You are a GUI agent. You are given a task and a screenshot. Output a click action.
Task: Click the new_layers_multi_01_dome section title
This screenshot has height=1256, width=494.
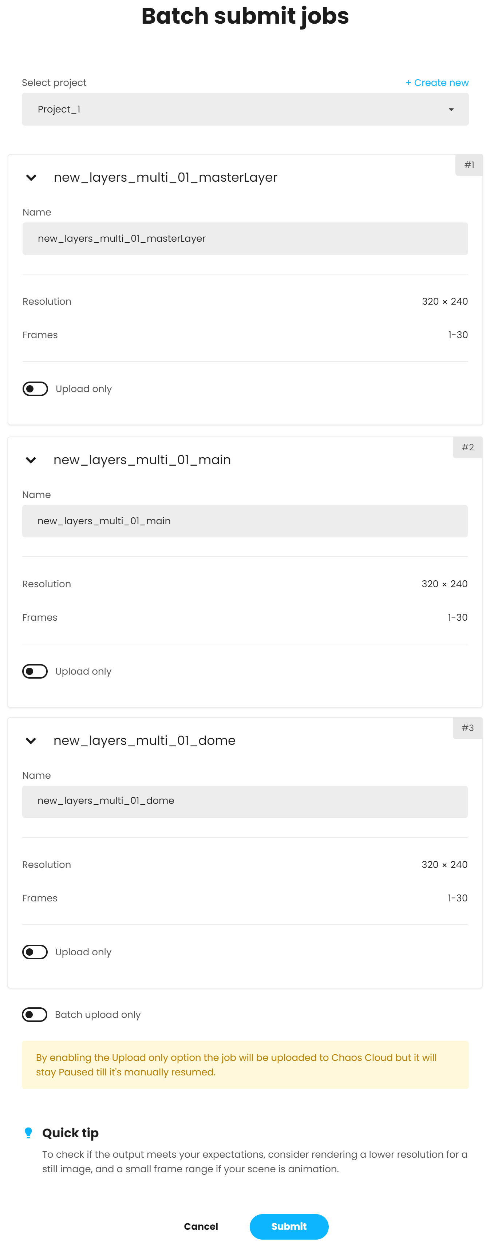(145, 740)
